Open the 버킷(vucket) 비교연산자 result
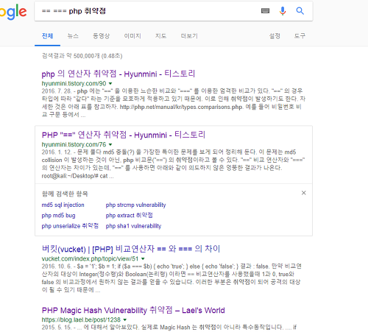 pyautogui.click(x=131, y=249)
